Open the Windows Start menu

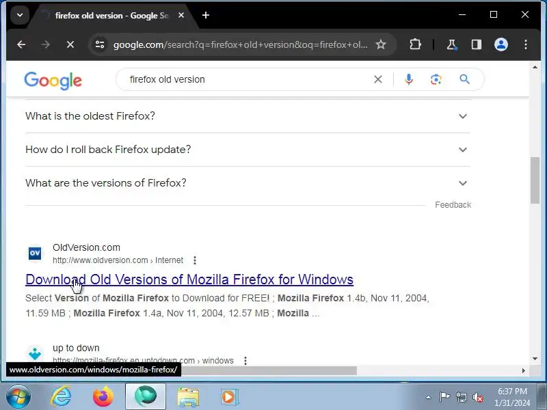[18, 397]
